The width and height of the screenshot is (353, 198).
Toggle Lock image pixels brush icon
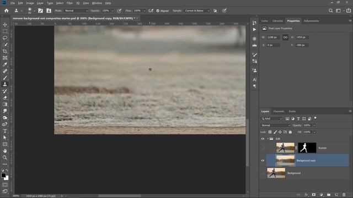tap(275, 132)
